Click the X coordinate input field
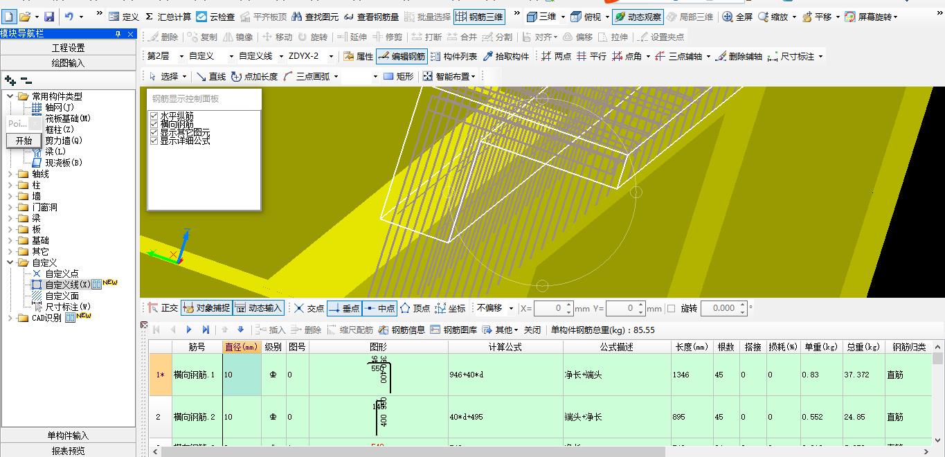 point(549,308)
